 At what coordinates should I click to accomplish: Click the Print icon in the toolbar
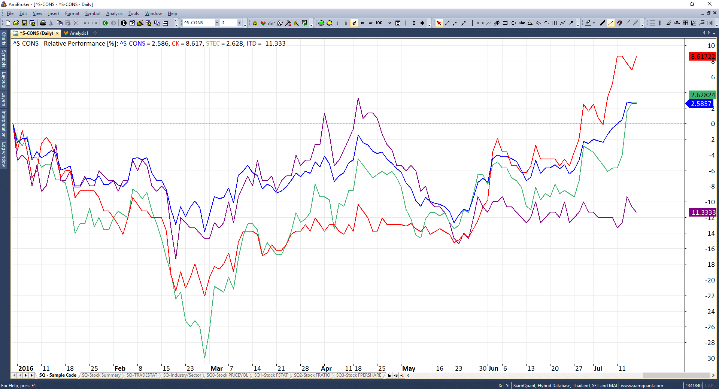tap(43, 23)
